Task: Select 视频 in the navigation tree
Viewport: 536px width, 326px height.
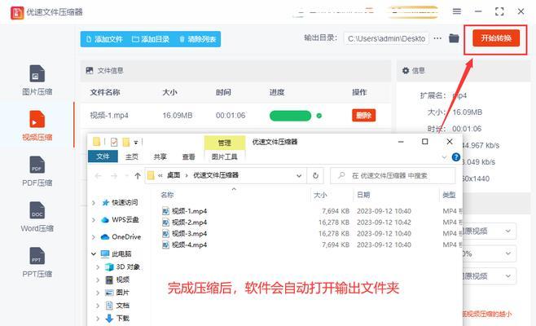Action: pyautogui.click(x=117, y=280)
